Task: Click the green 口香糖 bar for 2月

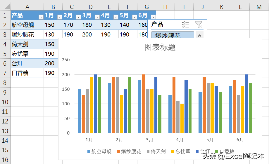Action: click(130, 105)
